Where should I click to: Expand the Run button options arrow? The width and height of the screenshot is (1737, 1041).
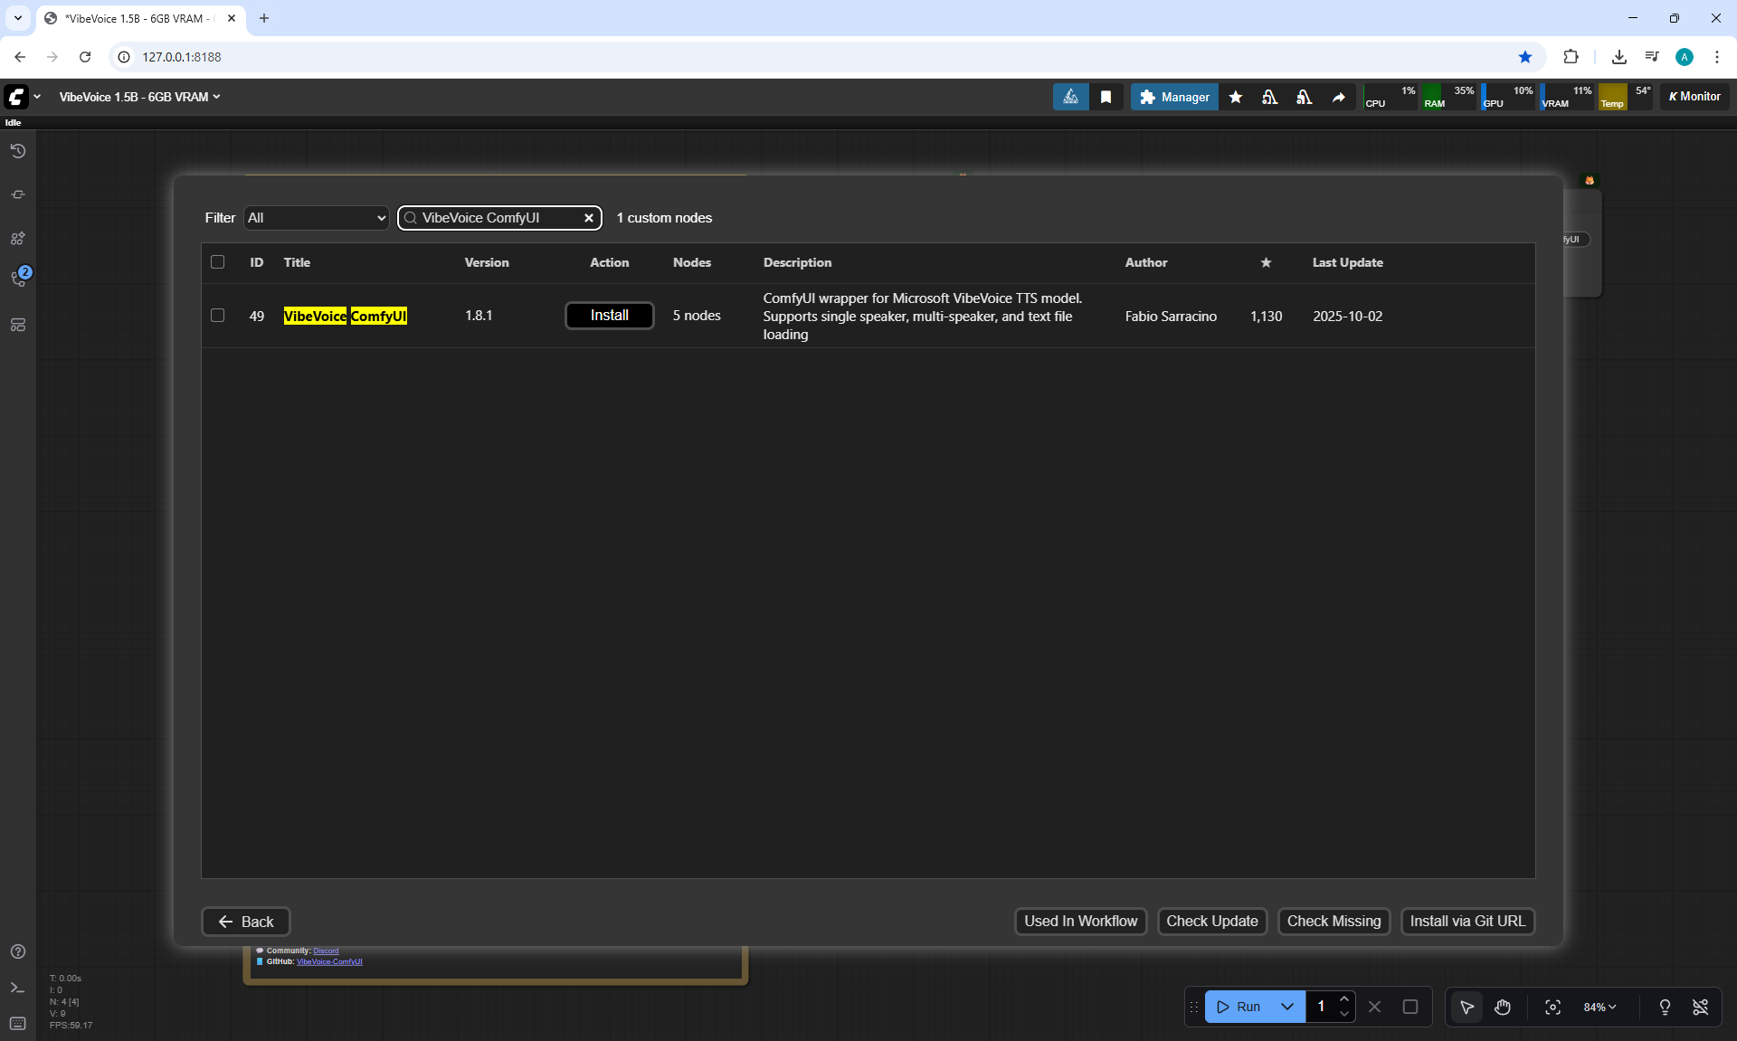[1286, 1007]
